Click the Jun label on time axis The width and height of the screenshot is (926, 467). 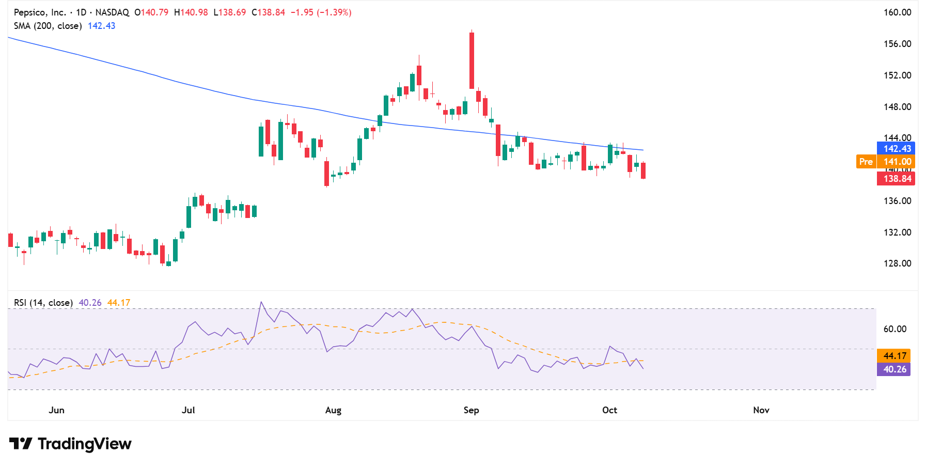point(56,410)
